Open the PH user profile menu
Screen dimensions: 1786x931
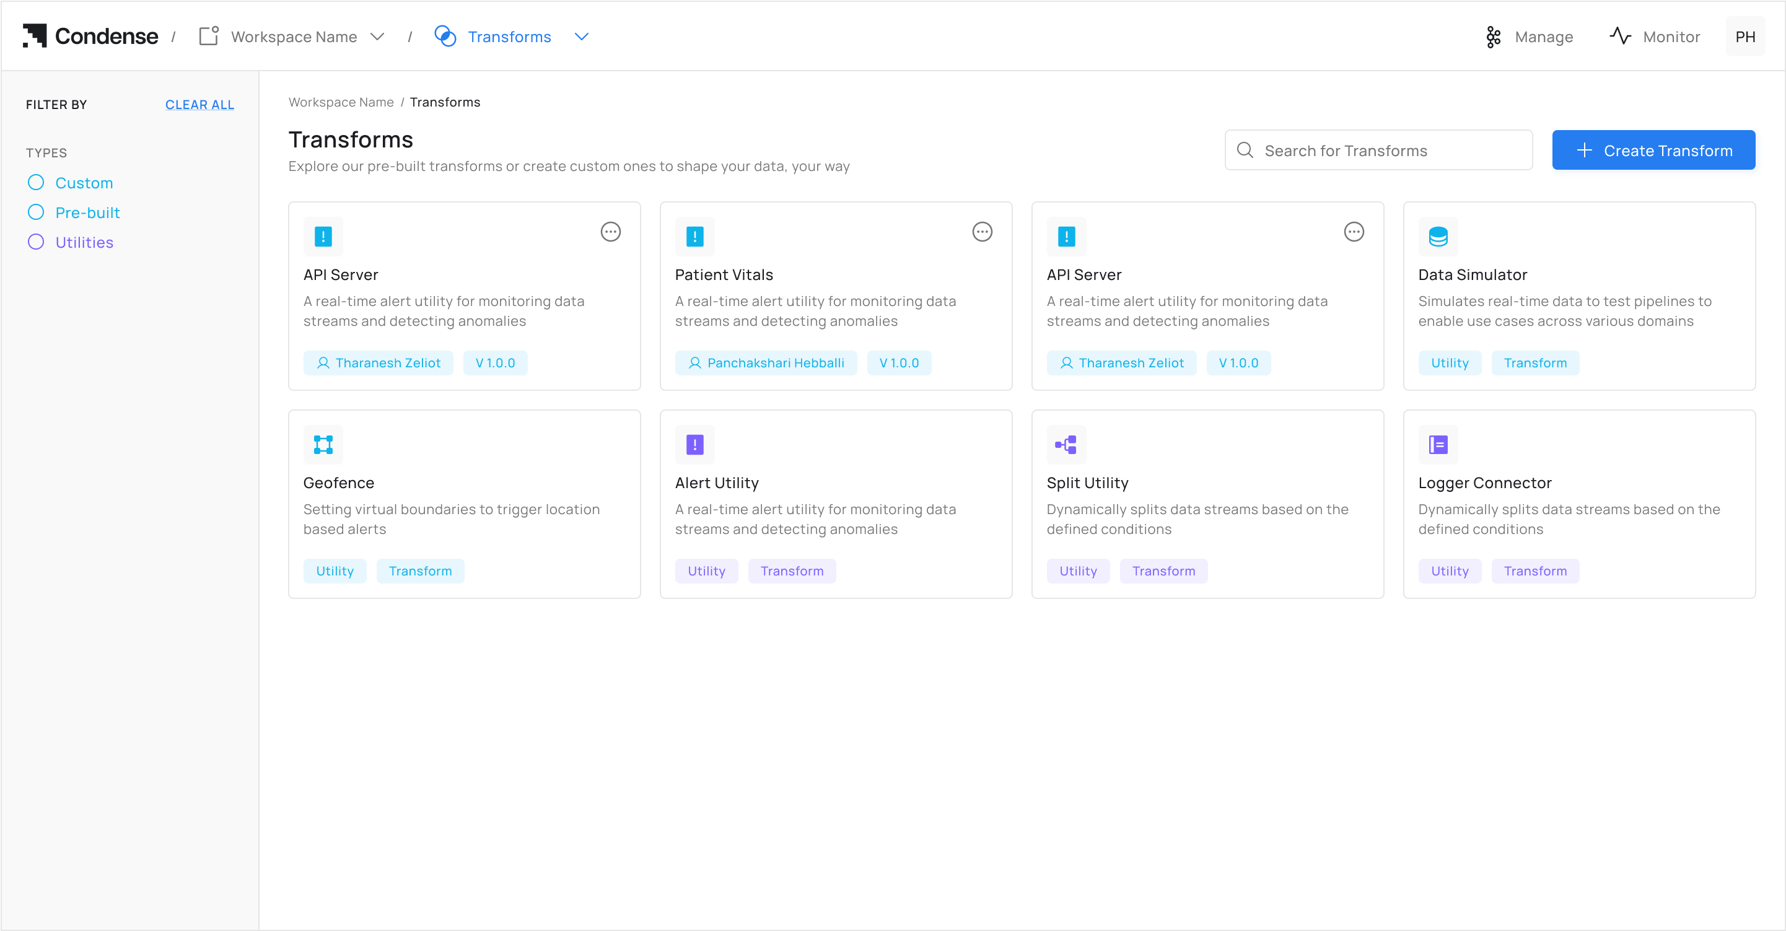(1744, 37)
